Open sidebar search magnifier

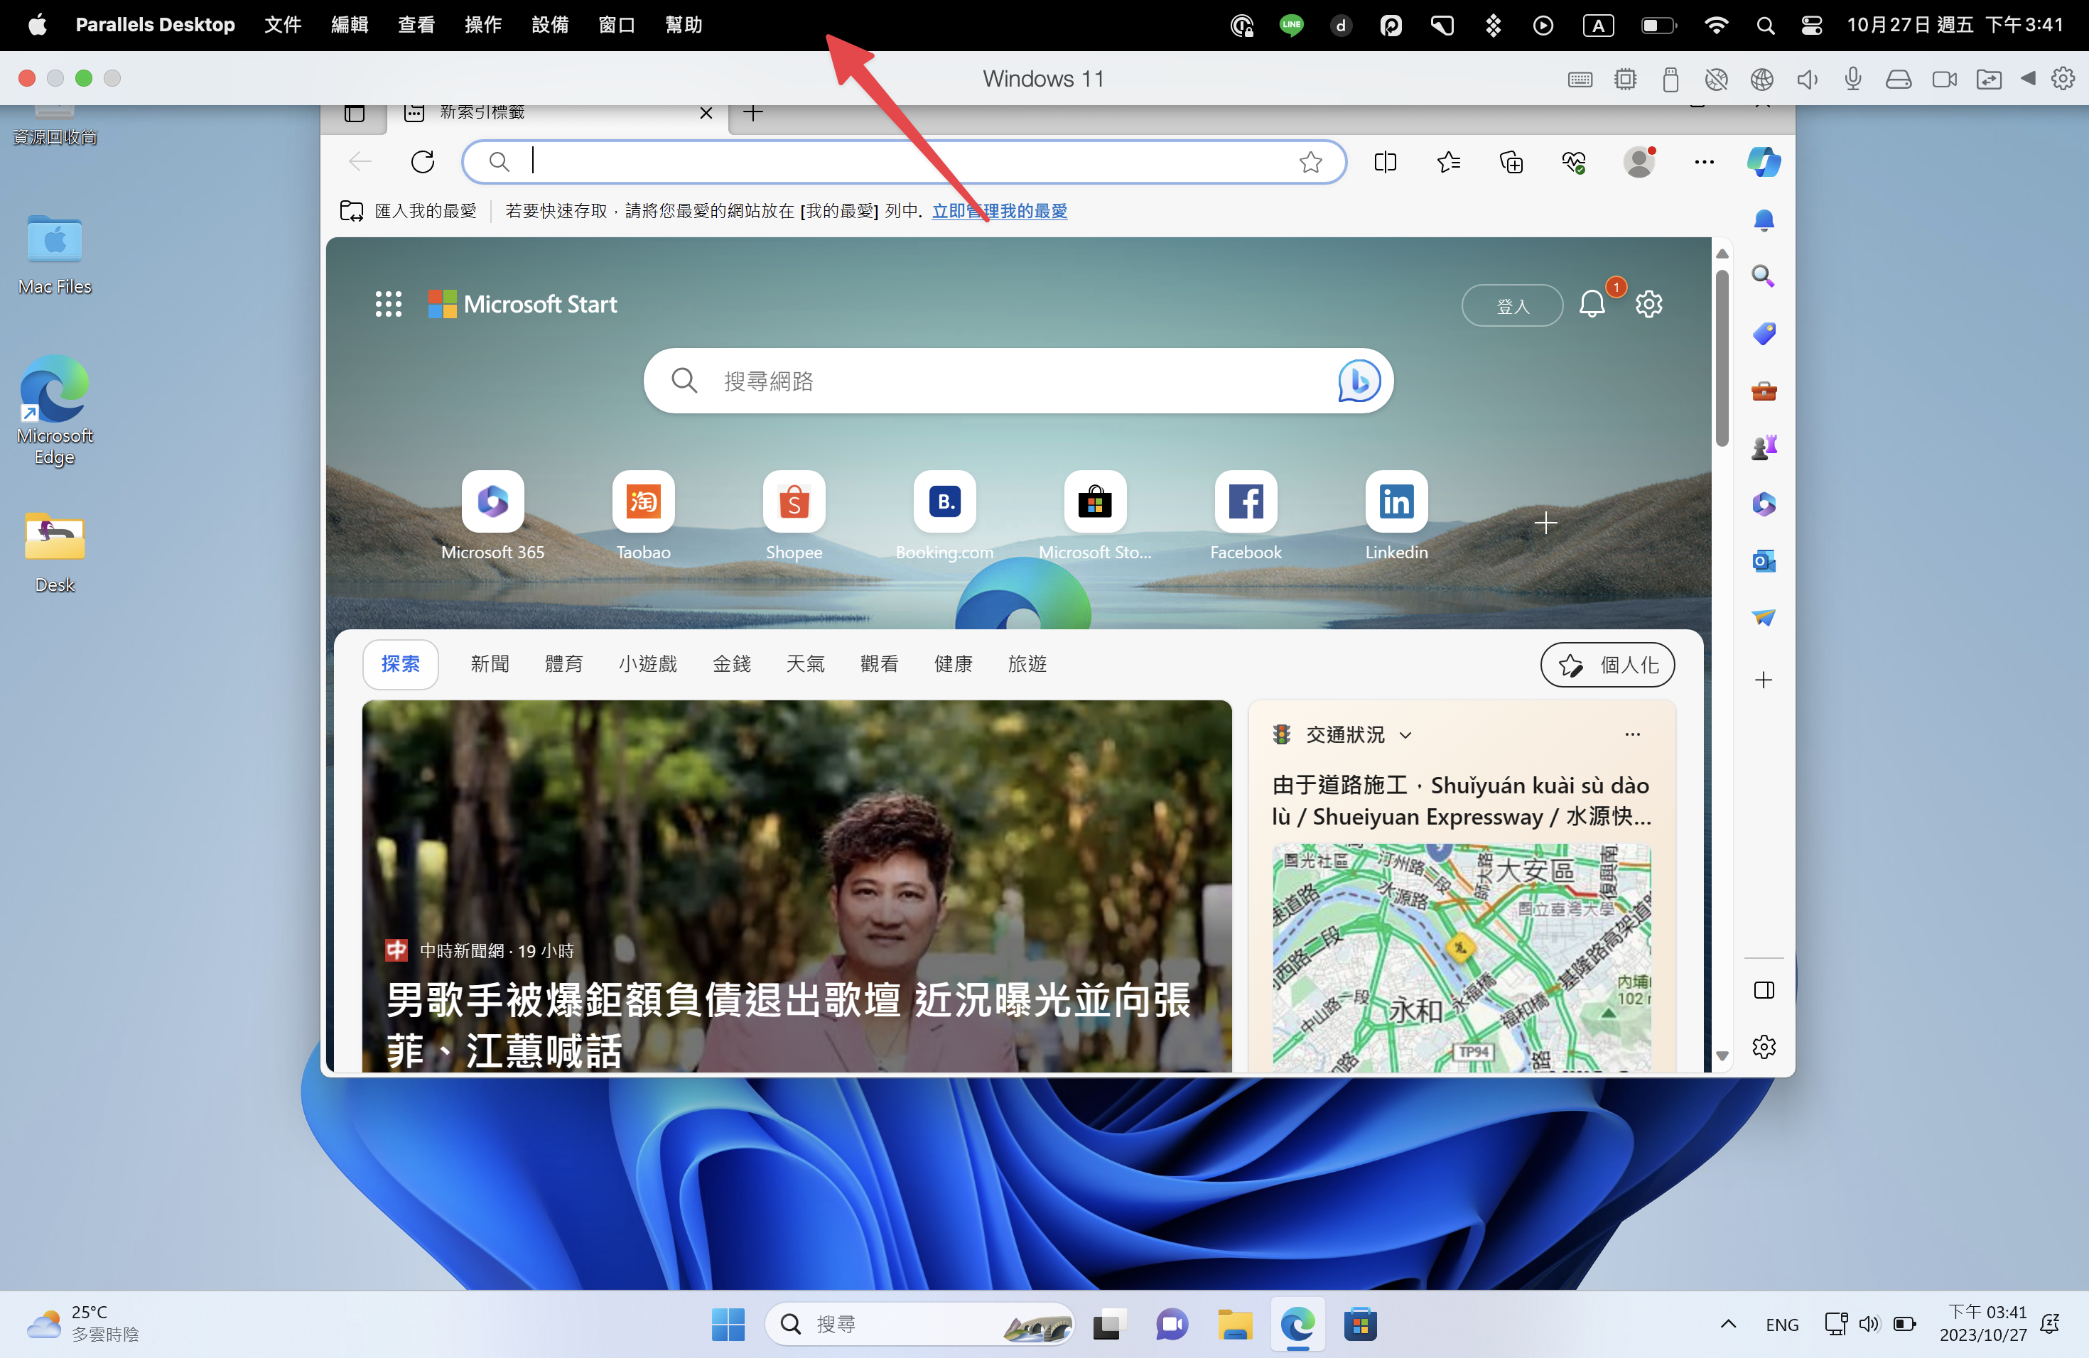1764,276
